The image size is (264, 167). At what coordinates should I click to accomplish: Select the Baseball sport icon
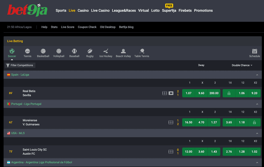point(74,51)
